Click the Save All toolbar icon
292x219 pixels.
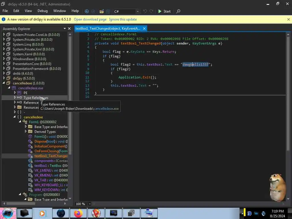pos(108,11)
